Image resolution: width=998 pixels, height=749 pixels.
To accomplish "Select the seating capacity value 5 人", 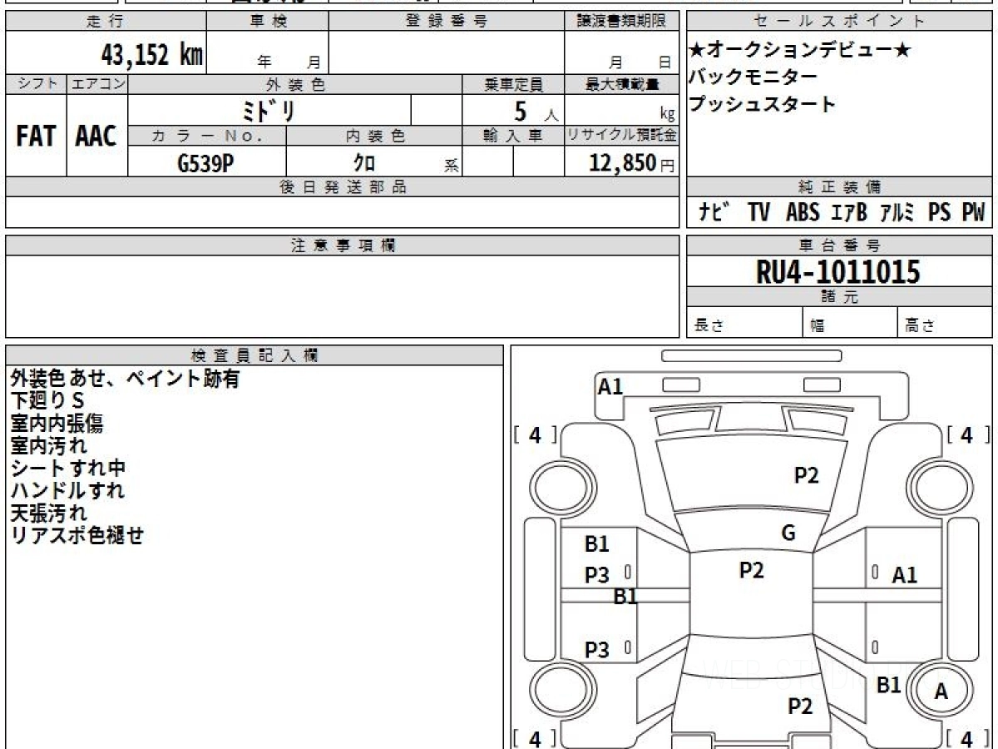I will point(536,111).
